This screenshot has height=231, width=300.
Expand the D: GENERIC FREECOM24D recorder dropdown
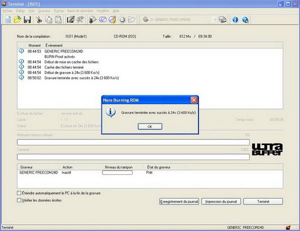214,19
